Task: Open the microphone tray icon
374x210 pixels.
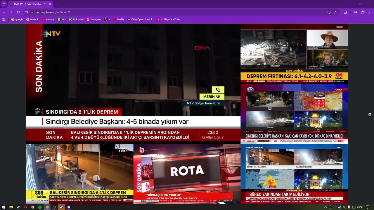Action: [x=349, y=207]
